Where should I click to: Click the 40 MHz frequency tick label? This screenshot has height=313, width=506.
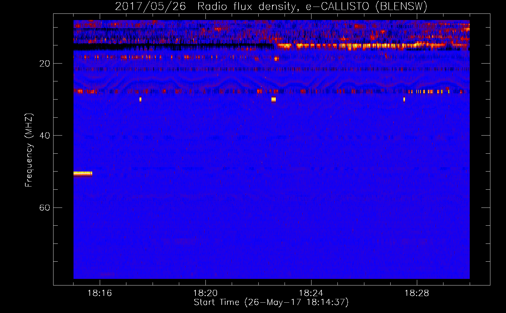45,136
